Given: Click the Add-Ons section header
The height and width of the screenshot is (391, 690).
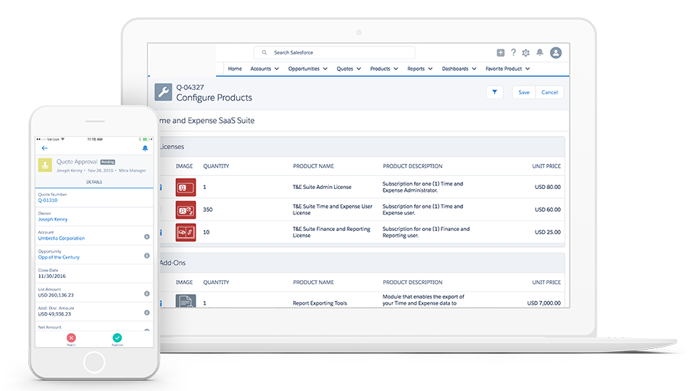Looking at the screenshot, I should tap(362, 263).
